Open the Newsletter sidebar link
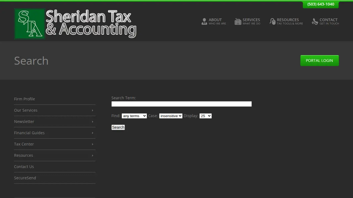 24,122
